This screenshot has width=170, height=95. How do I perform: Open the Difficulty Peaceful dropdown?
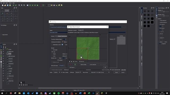[x=78, y=72]
